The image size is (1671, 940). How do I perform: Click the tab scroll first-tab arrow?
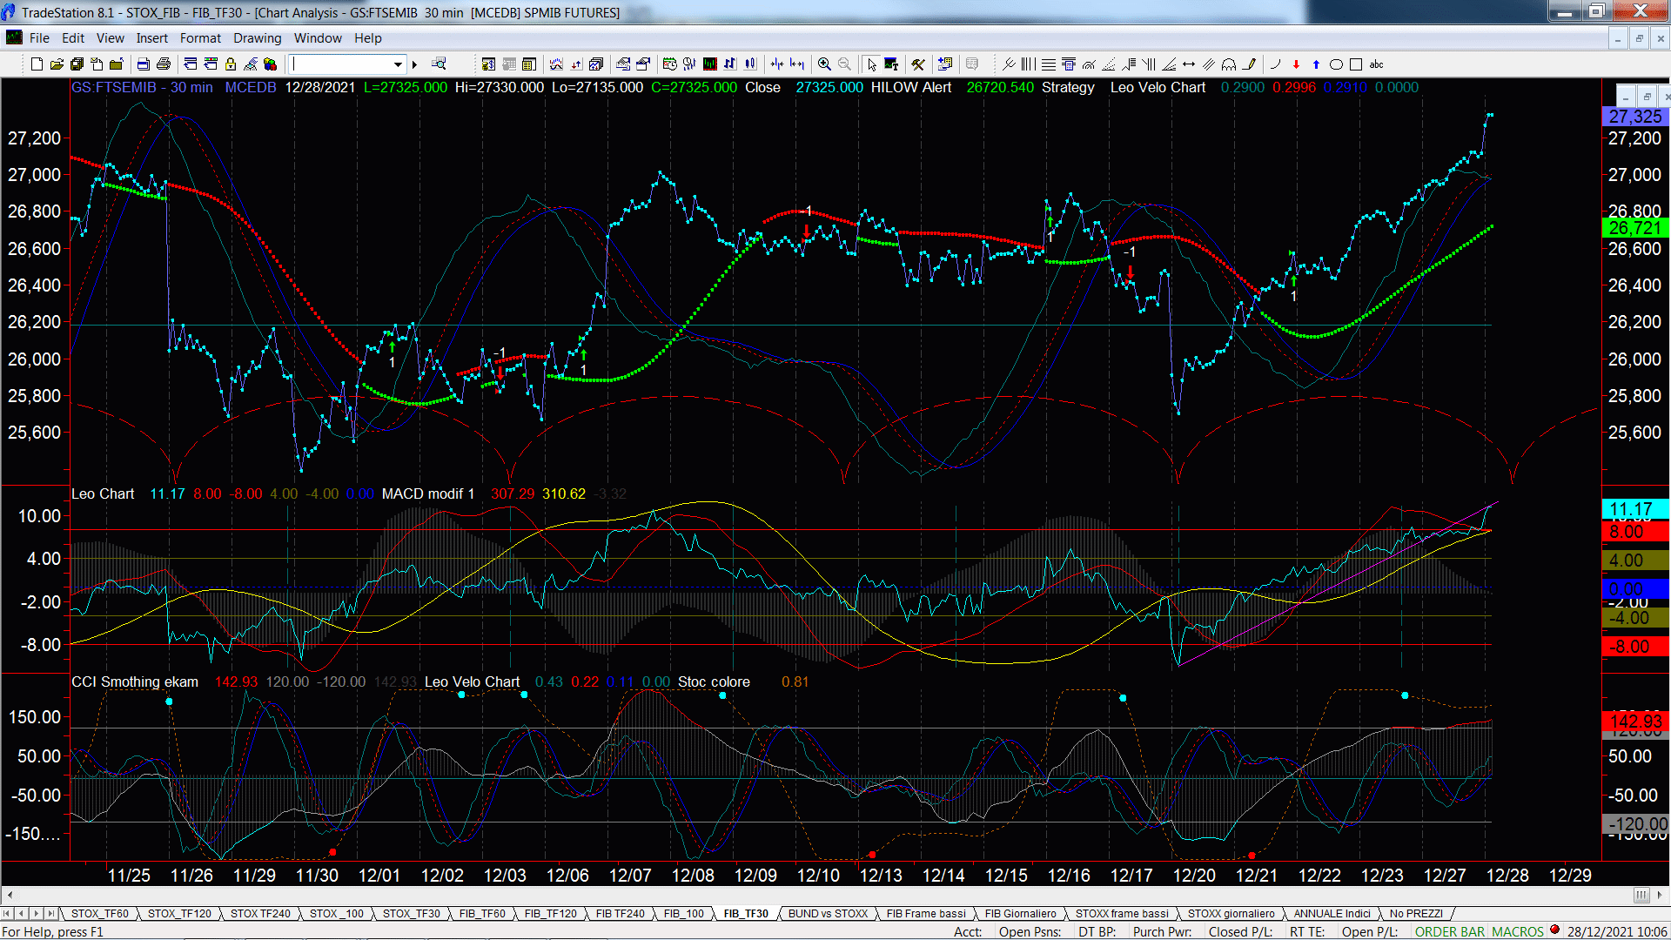pos(7,914)
